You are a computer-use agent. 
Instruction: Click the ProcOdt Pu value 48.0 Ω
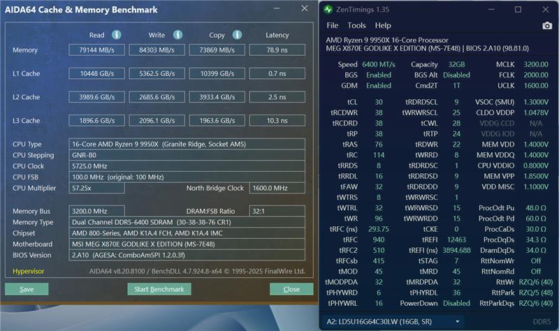pos(536,207)
